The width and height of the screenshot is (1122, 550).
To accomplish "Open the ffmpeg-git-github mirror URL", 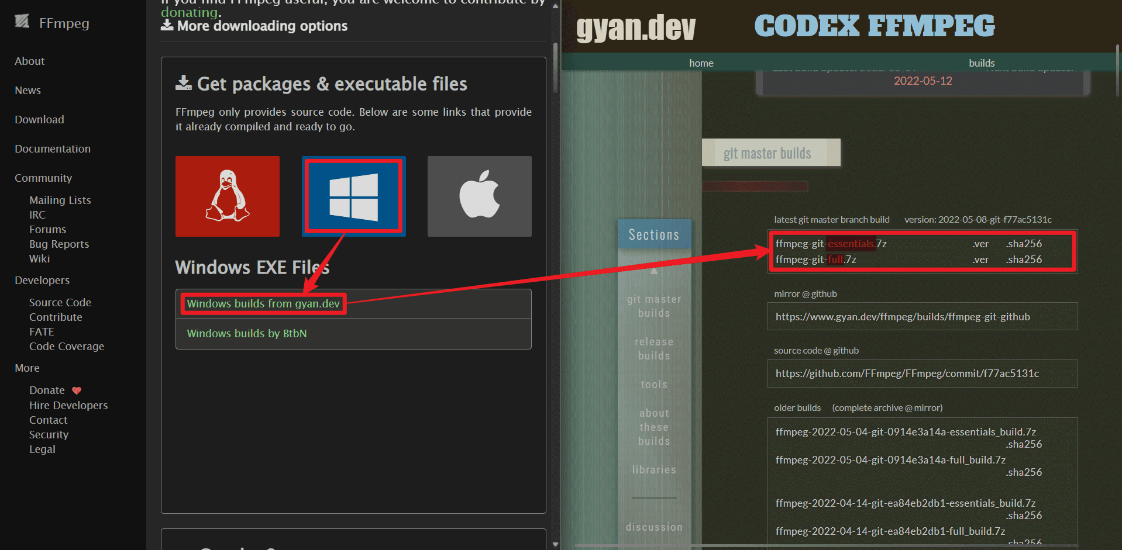I will pos(903,317).
